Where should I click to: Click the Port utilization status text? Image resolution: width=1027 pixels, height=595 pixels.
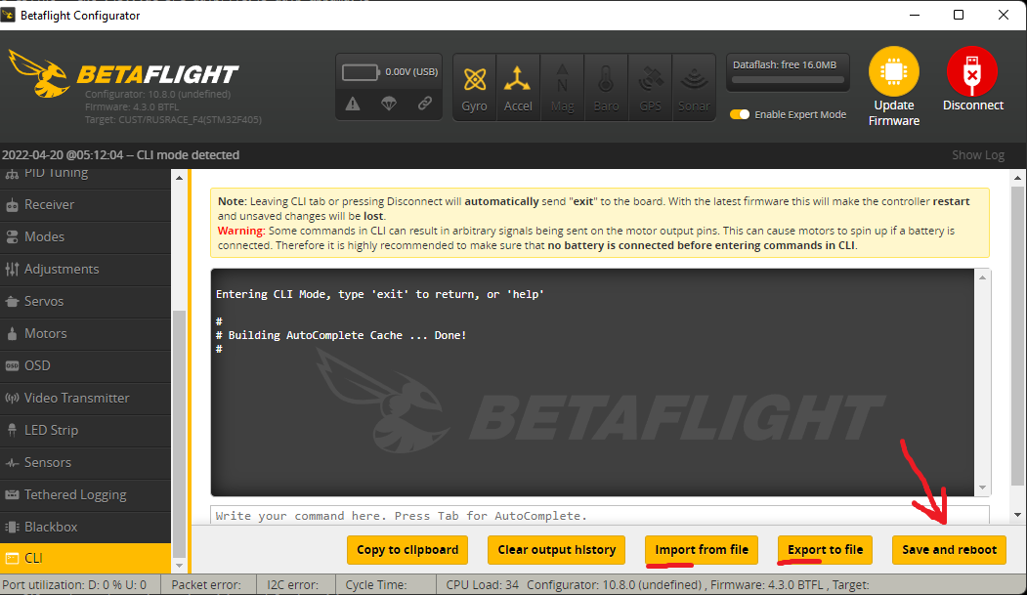pos(74,585)
